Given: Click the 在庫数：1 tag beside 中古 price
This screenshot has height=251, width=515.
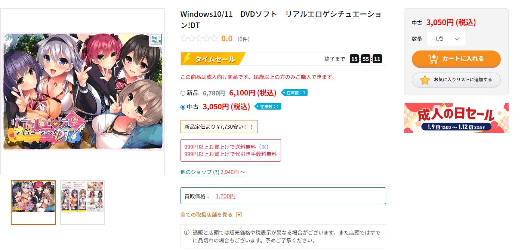Looking at the screenshot, I should coord(268,107).
